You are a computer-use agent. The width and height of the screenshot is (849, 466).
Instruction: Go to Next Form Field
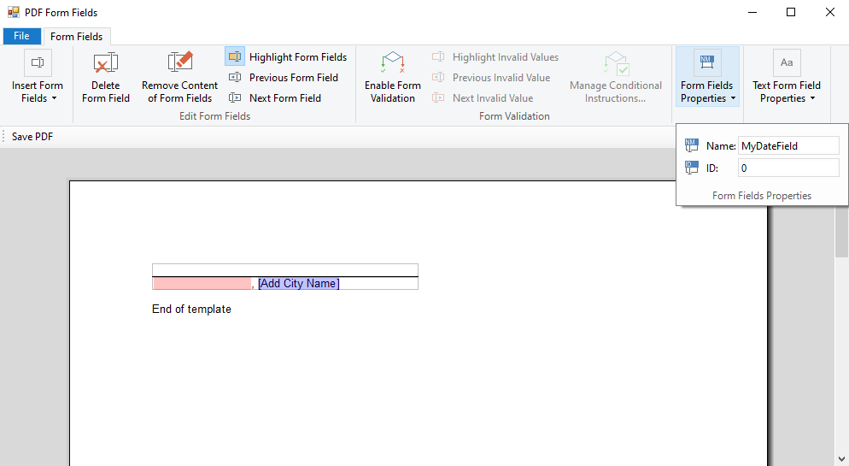point(275,98)
